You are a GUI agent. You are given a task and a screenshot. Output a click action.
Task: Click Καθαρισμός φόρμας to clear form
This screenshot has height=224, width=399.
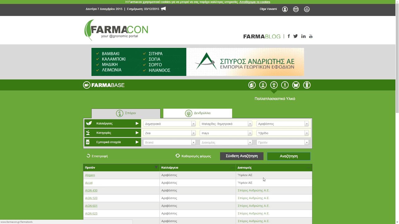coord(193,156)
